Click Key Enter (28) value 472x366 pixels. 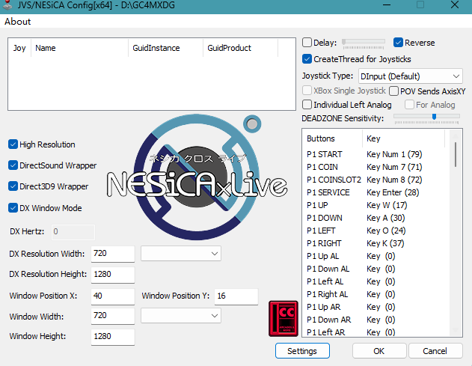pos(393,192)
